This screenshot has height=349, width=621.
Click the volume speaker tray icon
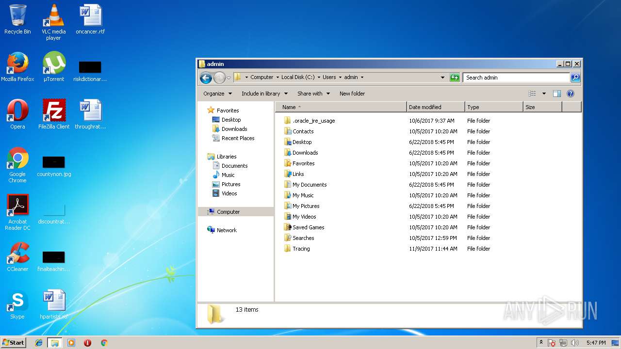click(x=575, y=343)
